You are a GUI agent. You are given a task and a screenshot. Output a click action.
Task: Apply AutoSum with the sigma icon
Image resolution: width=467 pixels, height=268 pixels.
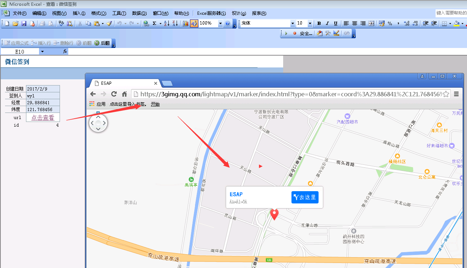(x=154, y=23)
